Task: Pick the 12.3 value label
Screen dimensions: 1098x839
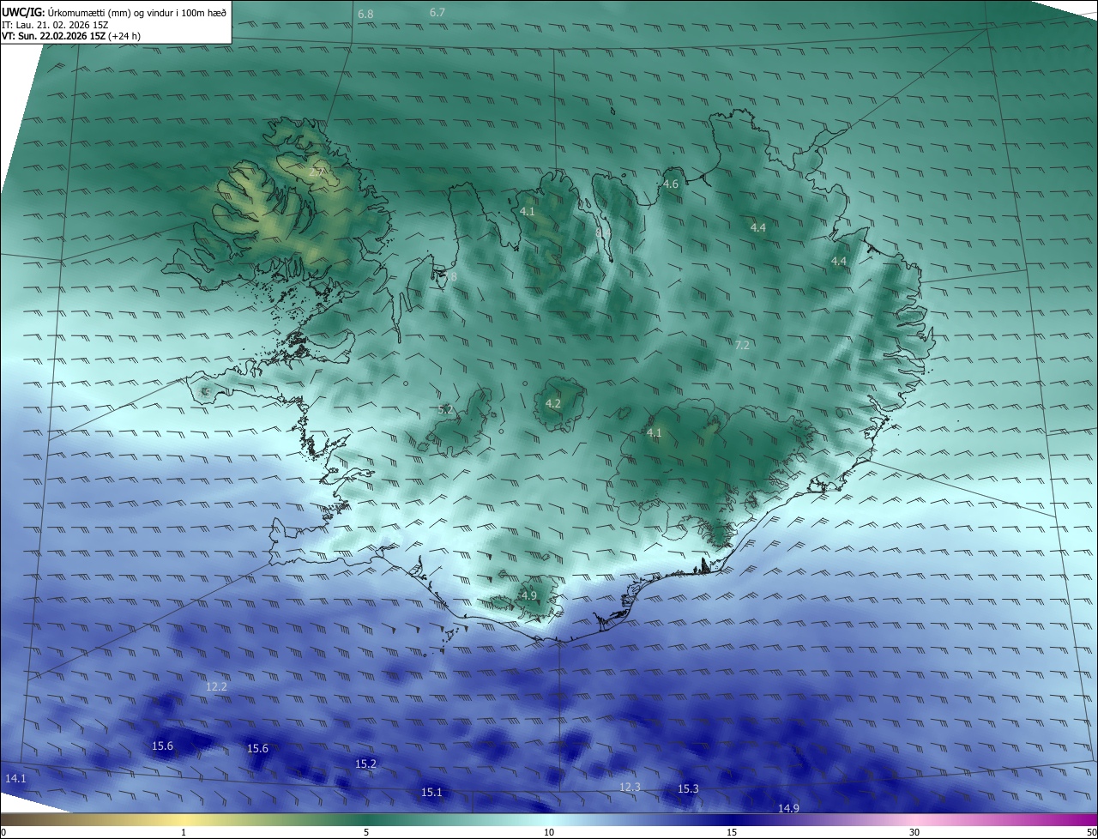Action: click(630, 787)
